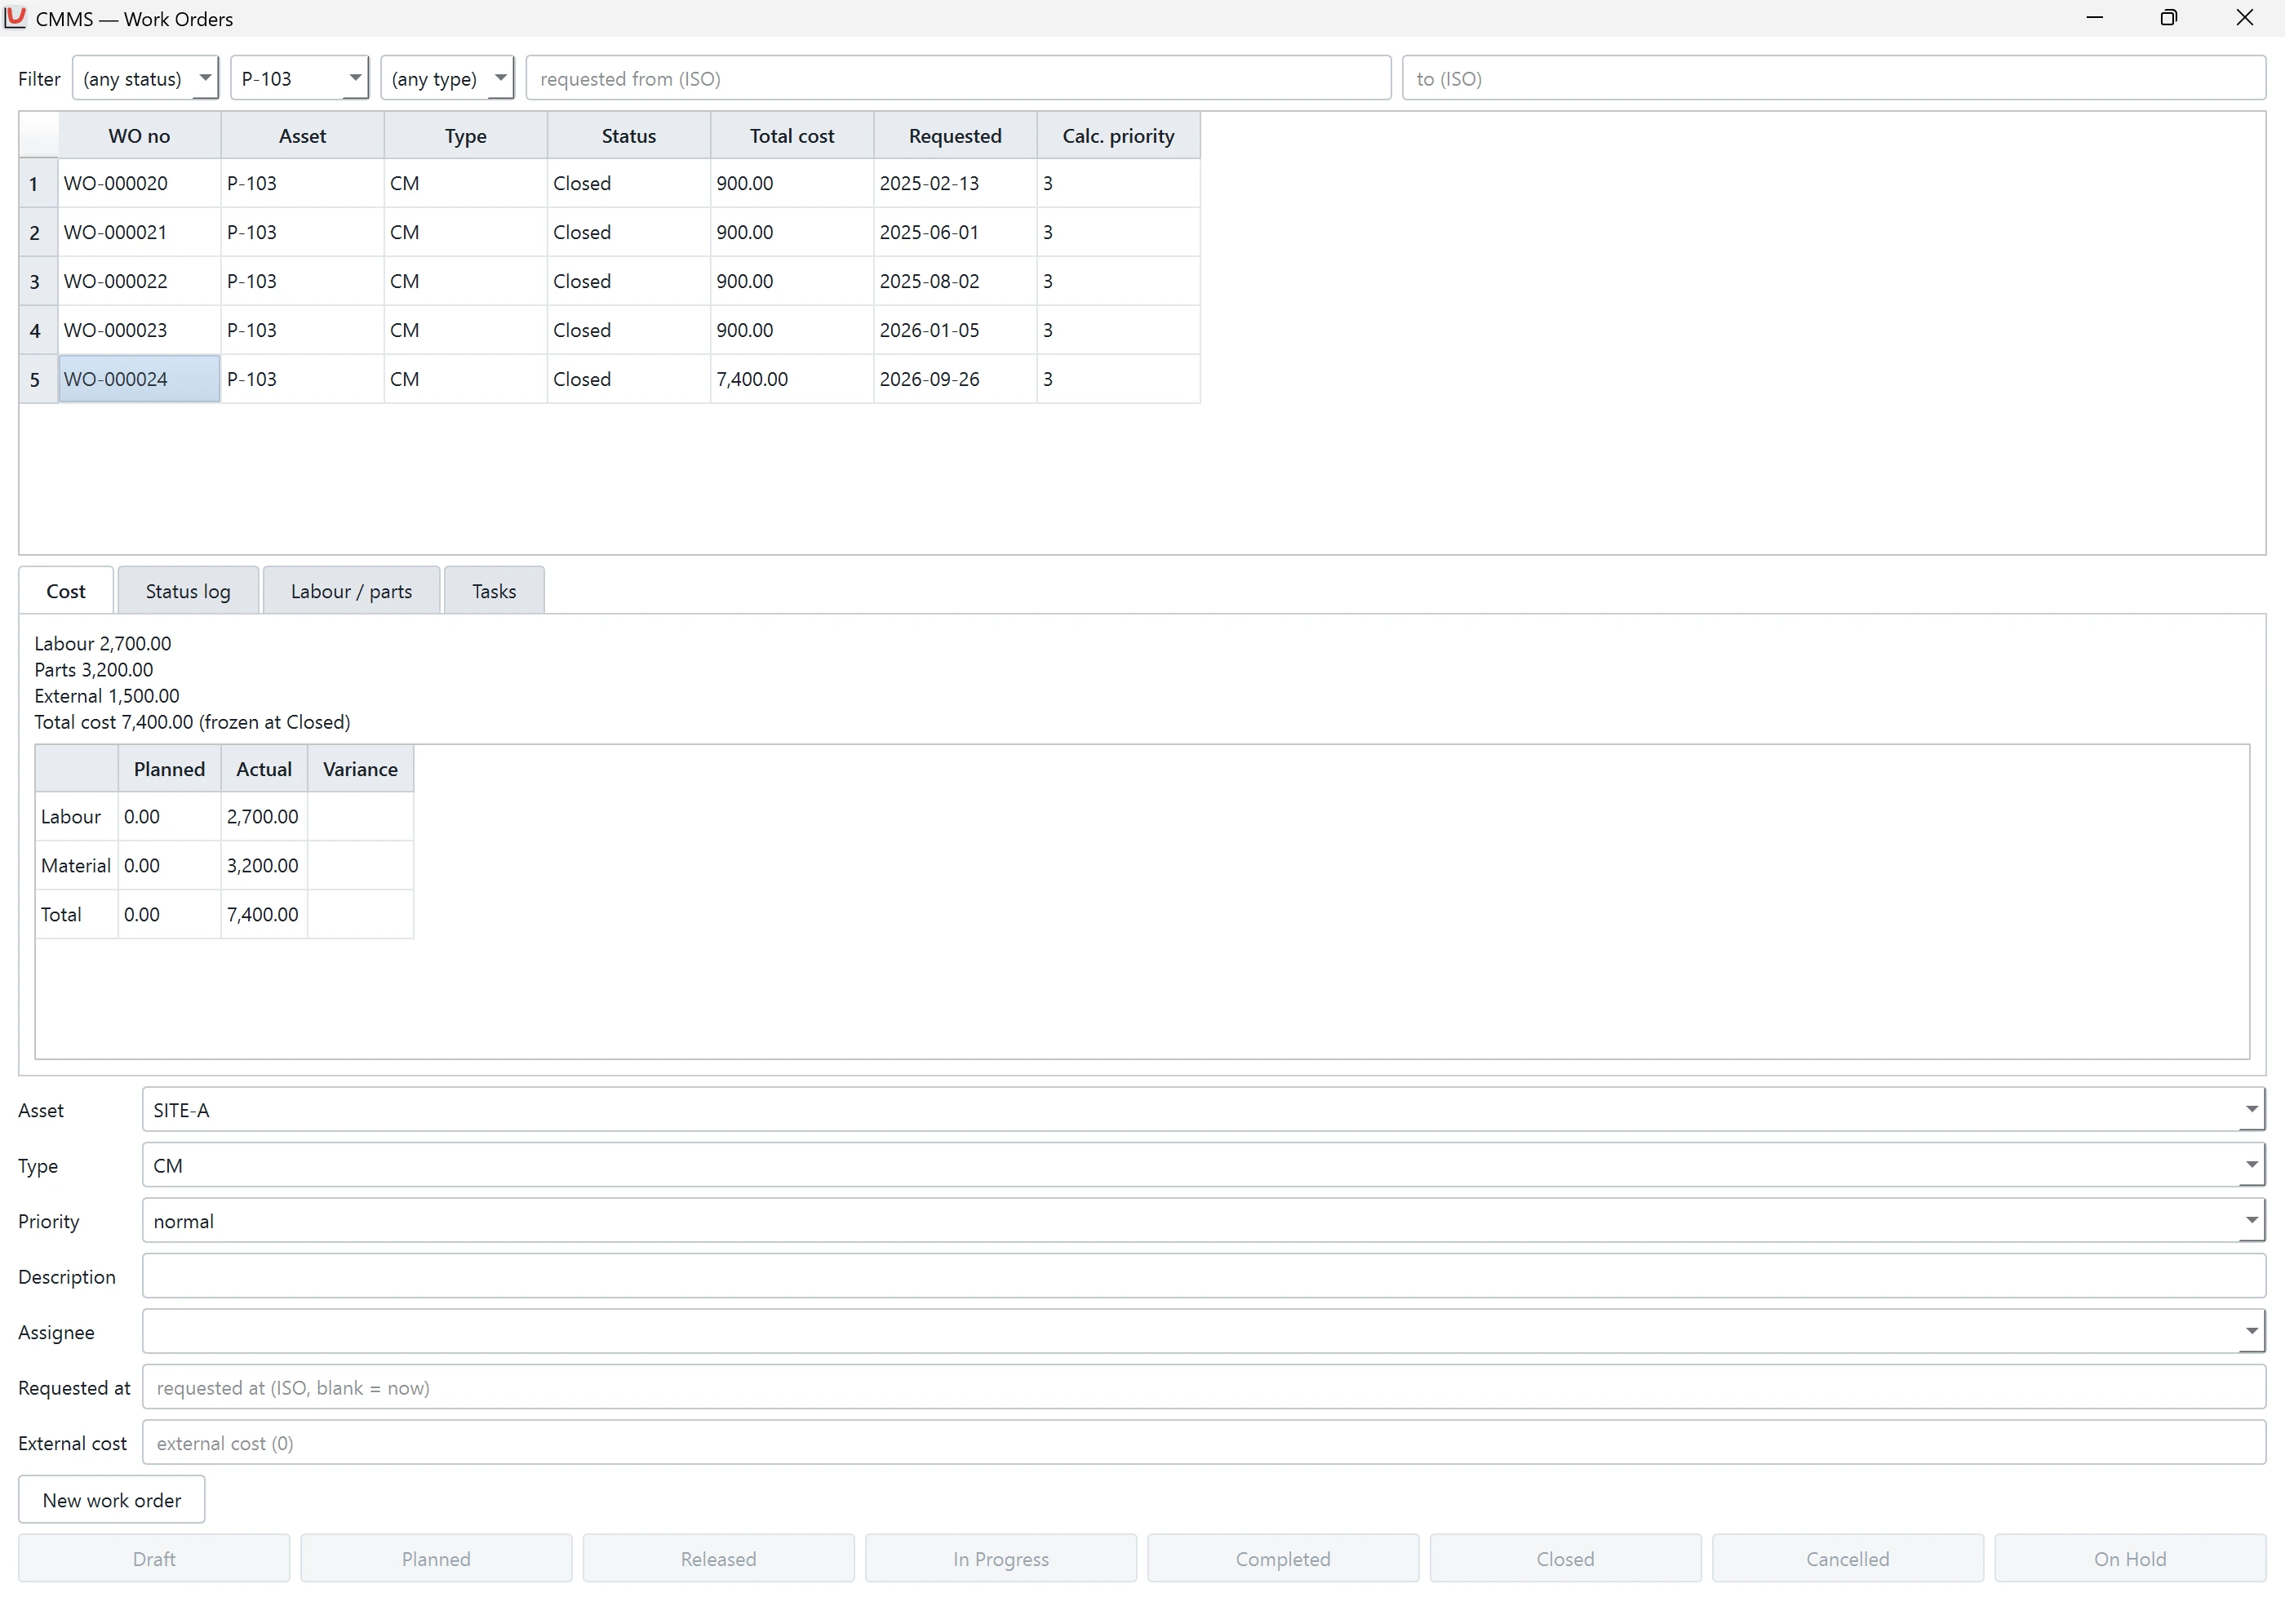Sort by the Requested column header
The width and height of the screenshot is (2285, 1624).
point(955,136)
